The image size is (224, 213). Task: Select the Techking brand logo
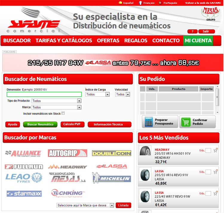click(x=68, y=193)
